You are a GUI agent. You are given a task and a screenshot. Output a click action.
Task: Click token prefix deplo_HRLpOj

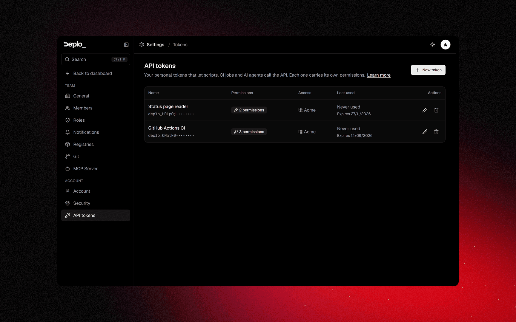click(171, 114)
